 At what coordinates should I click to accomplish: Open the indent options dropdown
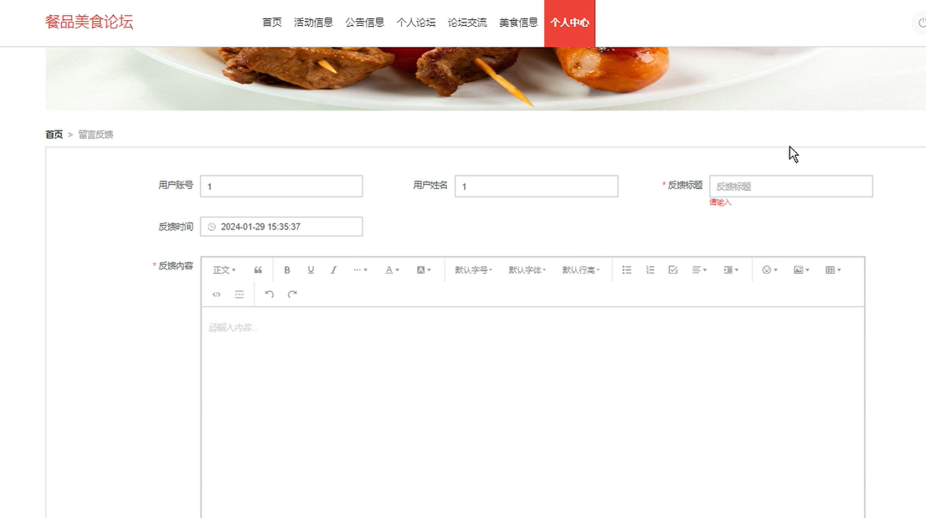pos(731,269)
